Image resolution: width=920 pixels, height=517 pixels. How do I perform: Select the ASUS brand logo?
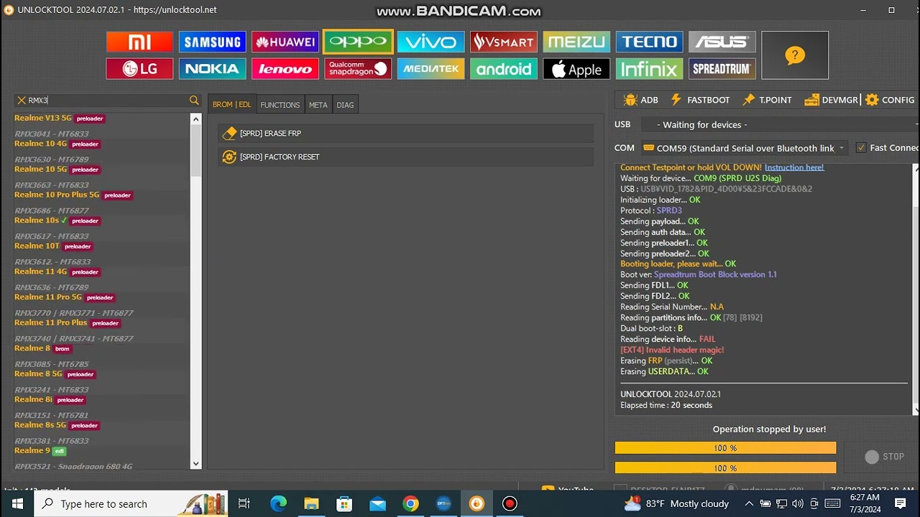(x=722, y=42)
